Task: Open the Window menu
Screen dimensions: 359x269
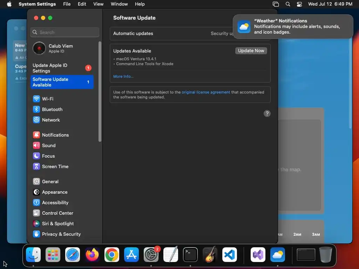Action: 119,4
